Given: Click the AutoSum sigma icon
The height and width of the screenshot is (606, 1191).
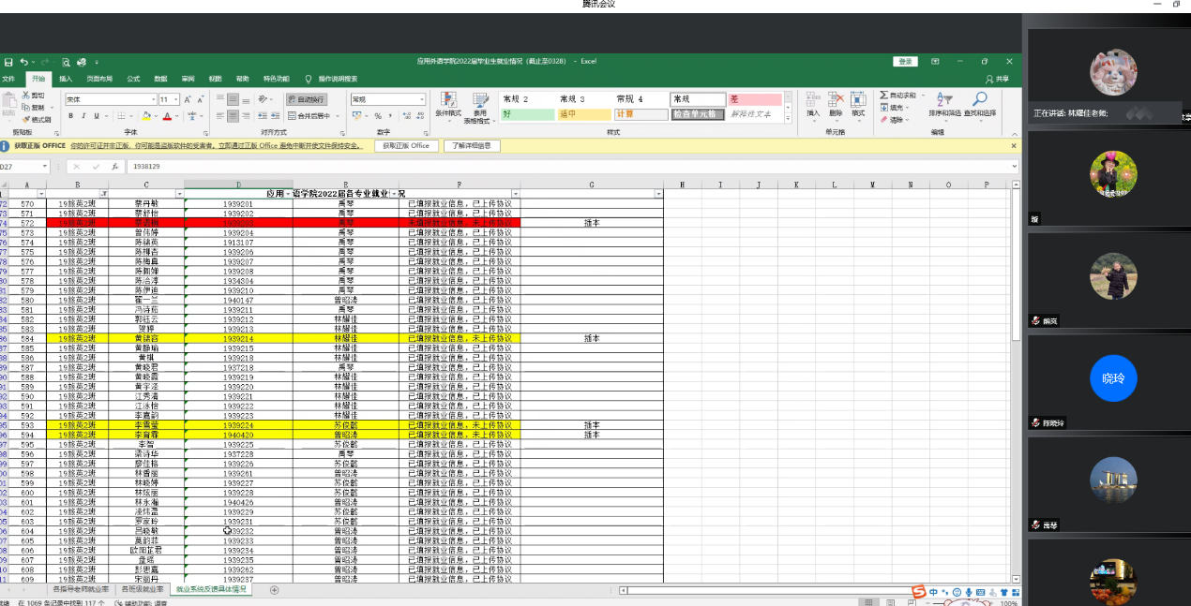Looking at the screenshot, I should coord(884,96).
